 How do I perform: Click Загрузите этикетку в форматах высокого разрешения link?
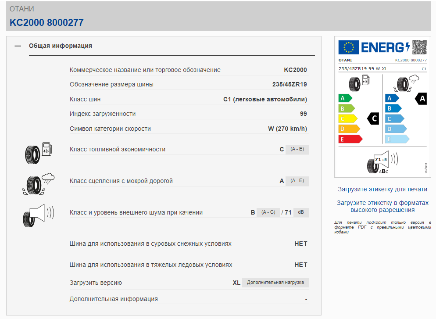point(382,206)
